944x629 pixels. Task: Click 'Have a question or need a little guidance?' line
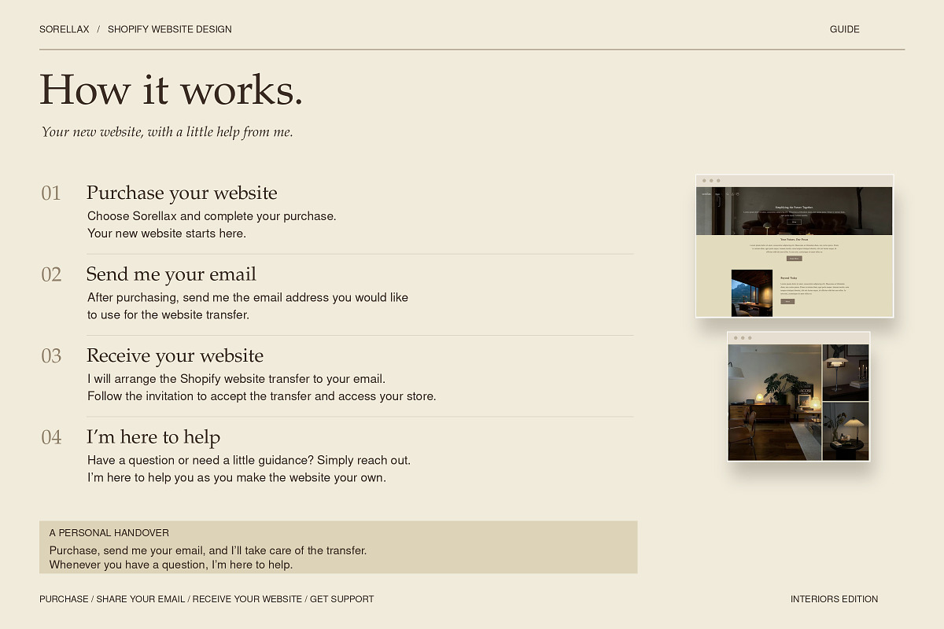249,461
